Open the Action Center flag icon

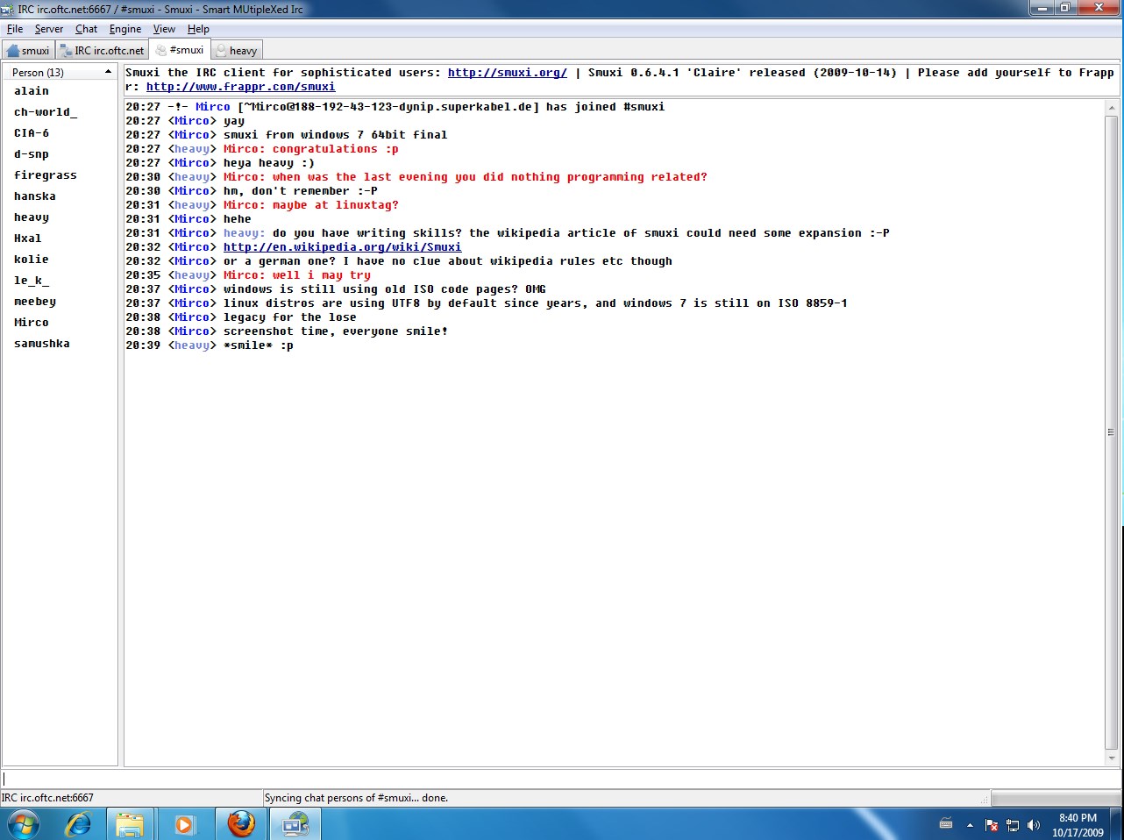[x=992, y=825]
